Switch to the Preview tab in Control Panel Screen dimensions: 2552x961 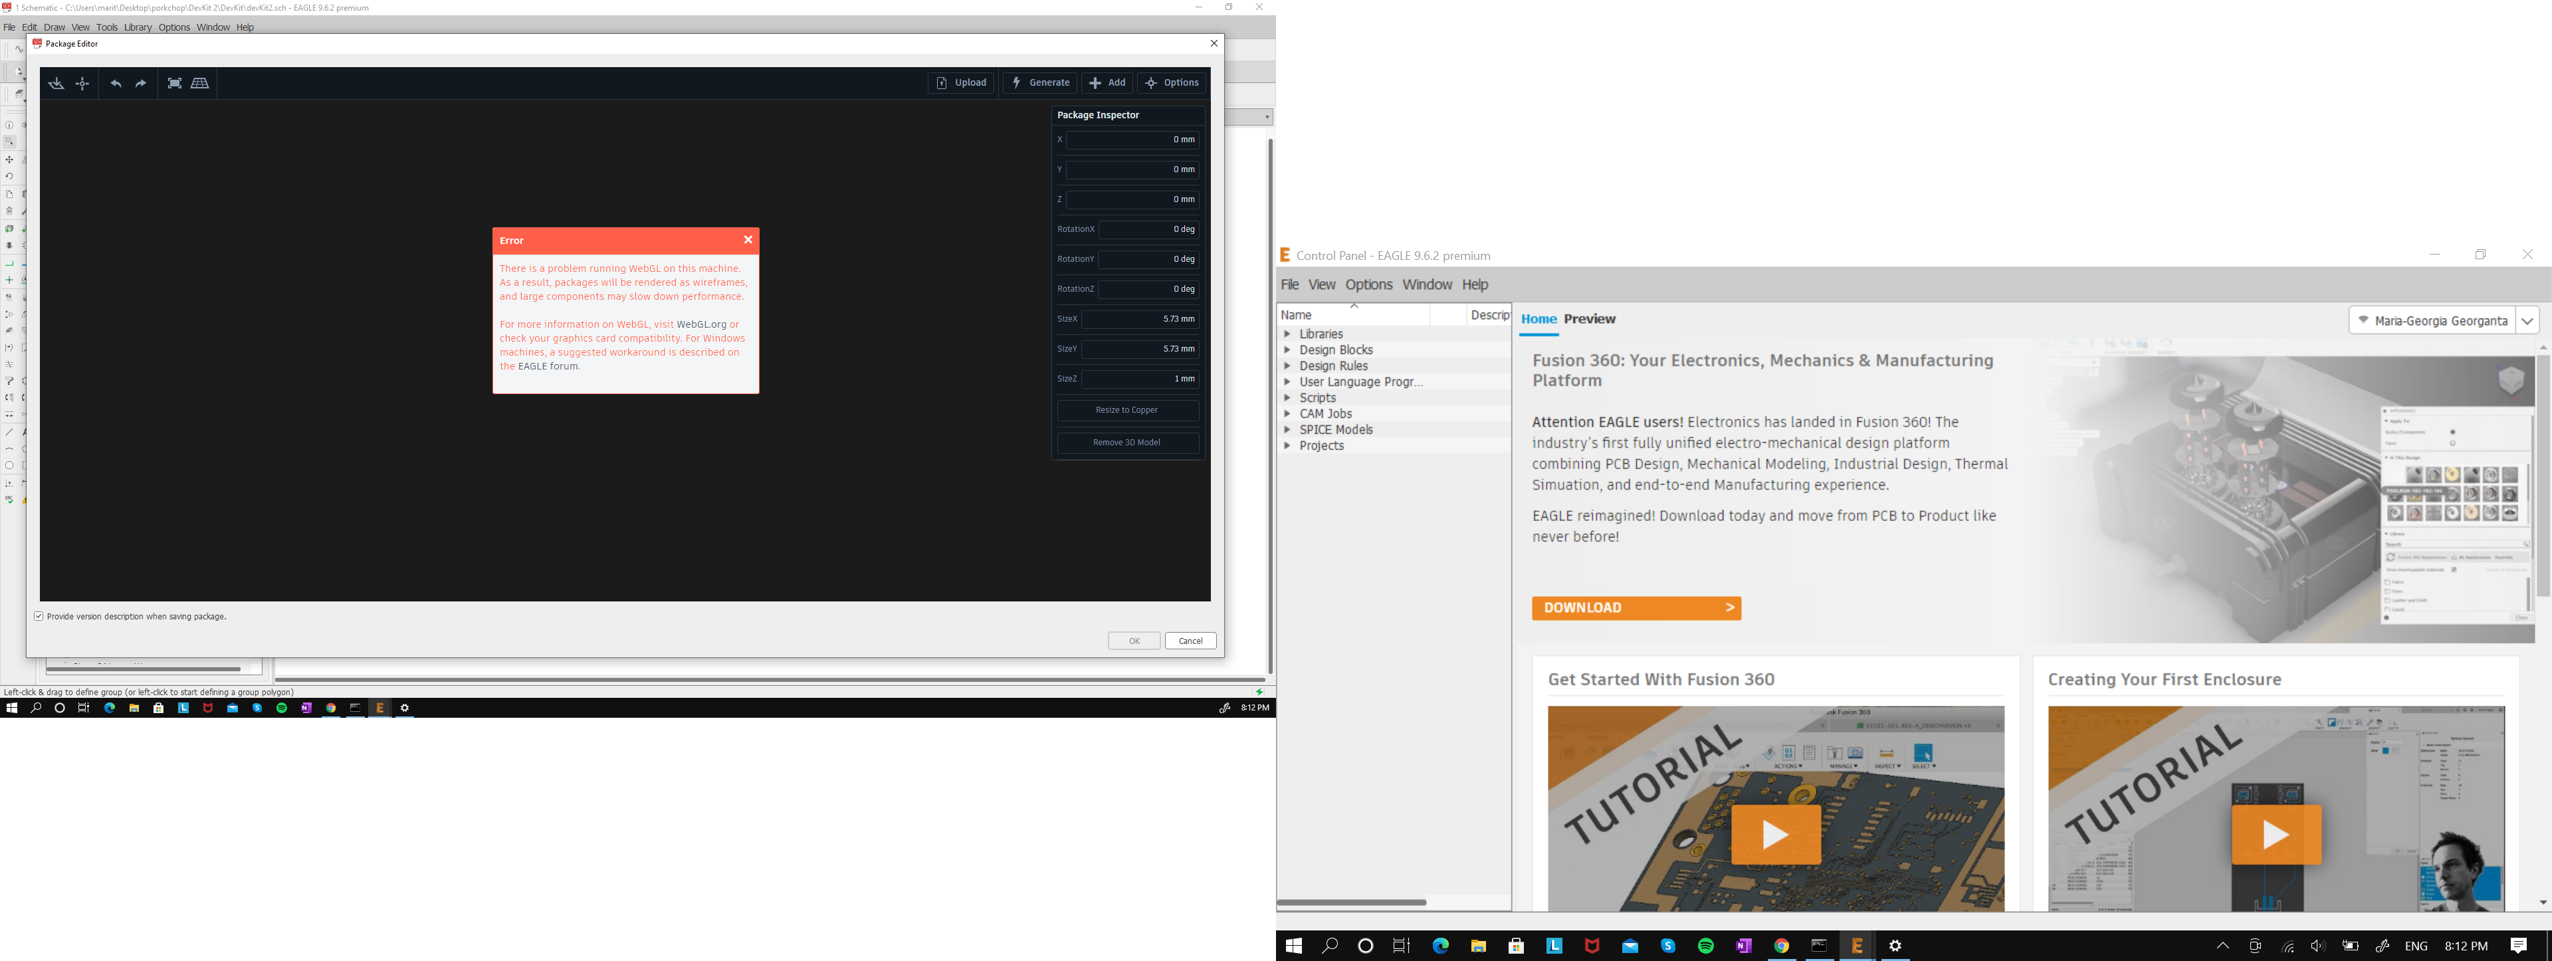point(1590,319)
